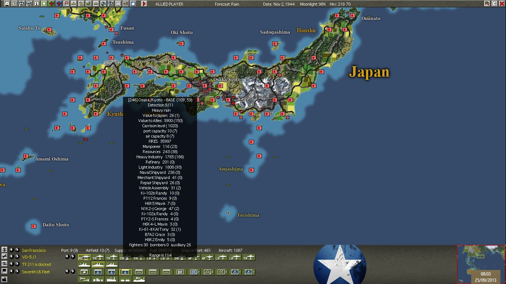Click the 08:03 clock display
The image size is (506, 284).
click(x=486, y=274)
